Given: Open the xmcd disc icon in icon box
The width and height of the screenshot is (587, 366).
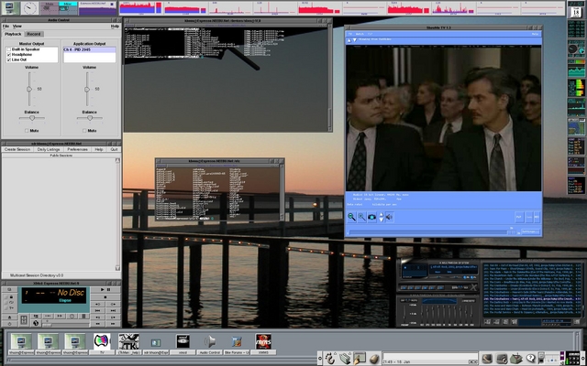Looking at the screenshot, I should point(183,341).
